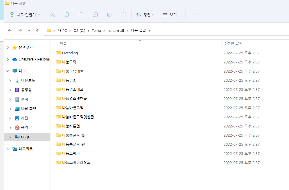Image resolution: width=289 pixels, height=190 pixels.
Task: Click the Paste clipboard icon
Action: pos(81,15)
